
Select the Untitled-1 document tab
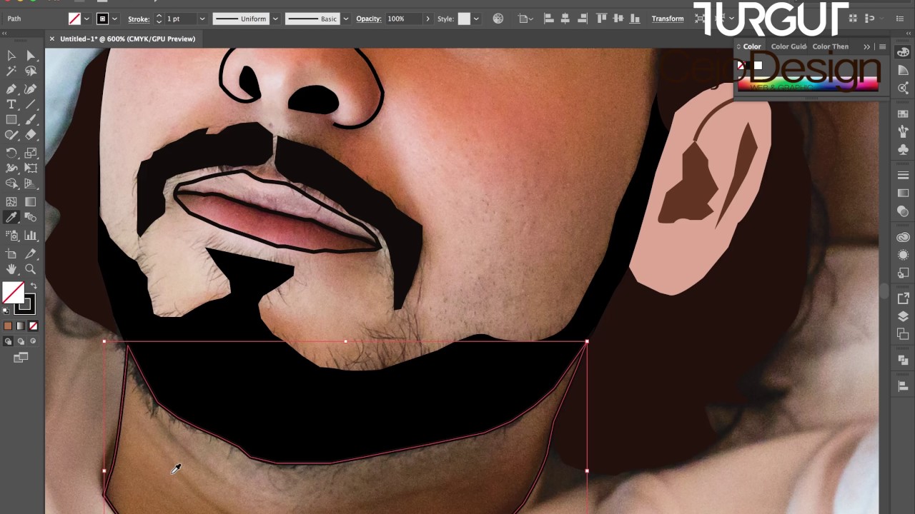127,39
